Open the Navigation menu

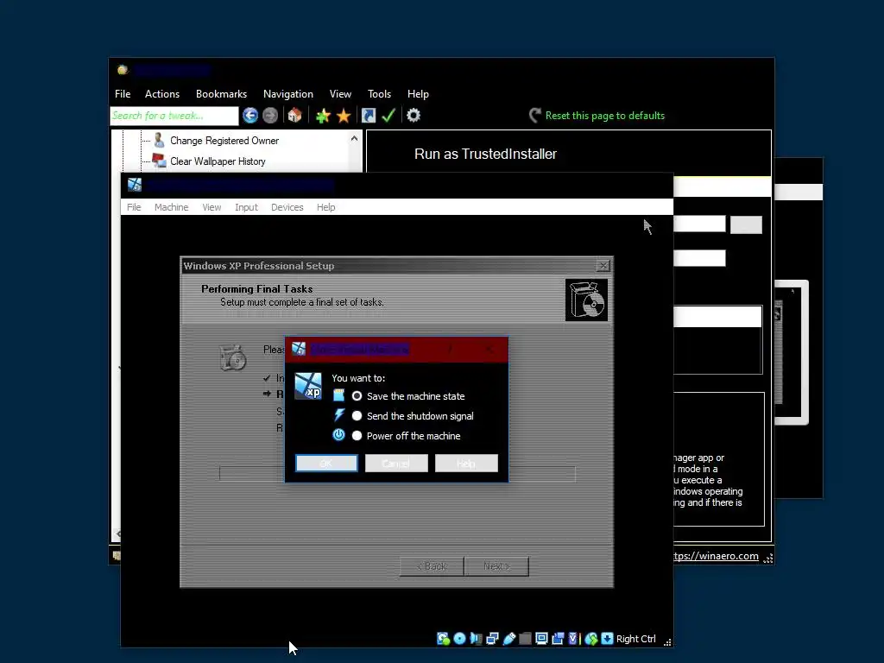(x=288, y=93)
